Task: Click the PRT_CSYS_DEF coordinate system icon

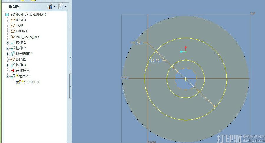Action: pos(13,37)
